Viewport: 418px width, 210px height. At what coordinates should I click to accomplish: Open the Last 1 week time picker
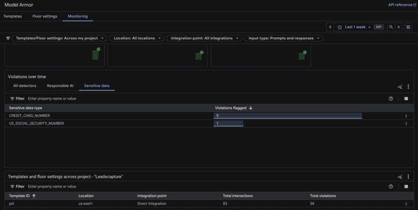pyautogui.click(x=354, y=27)
